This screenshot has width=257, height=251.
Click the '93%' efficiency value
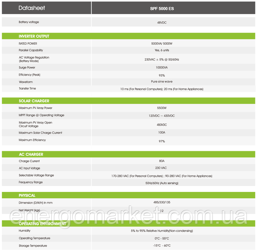[x=162, y=76]
